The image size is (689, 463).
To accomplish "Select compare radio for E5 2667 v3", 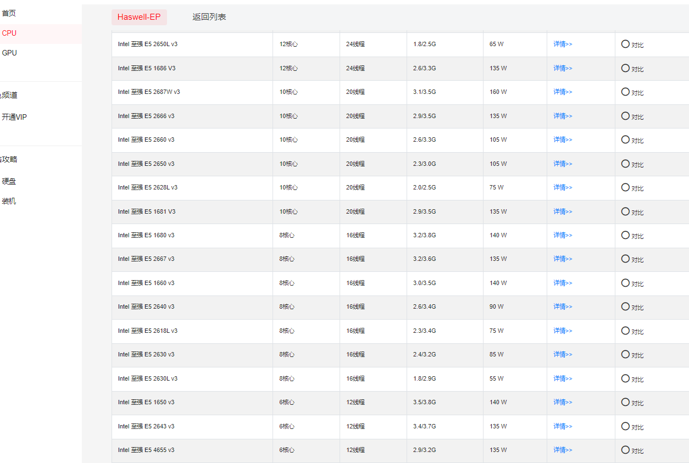I will pos(625,259).
